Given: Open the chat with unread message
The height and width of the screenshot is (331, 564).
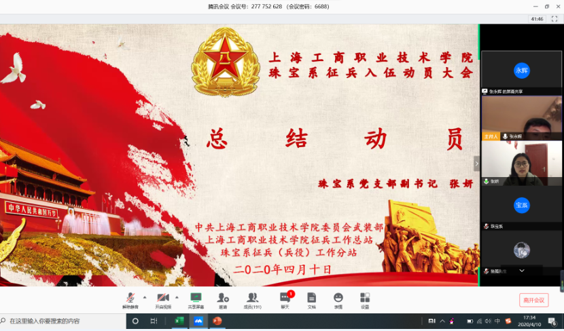Looking at the screenshot, I should click(x=285, y=298).
